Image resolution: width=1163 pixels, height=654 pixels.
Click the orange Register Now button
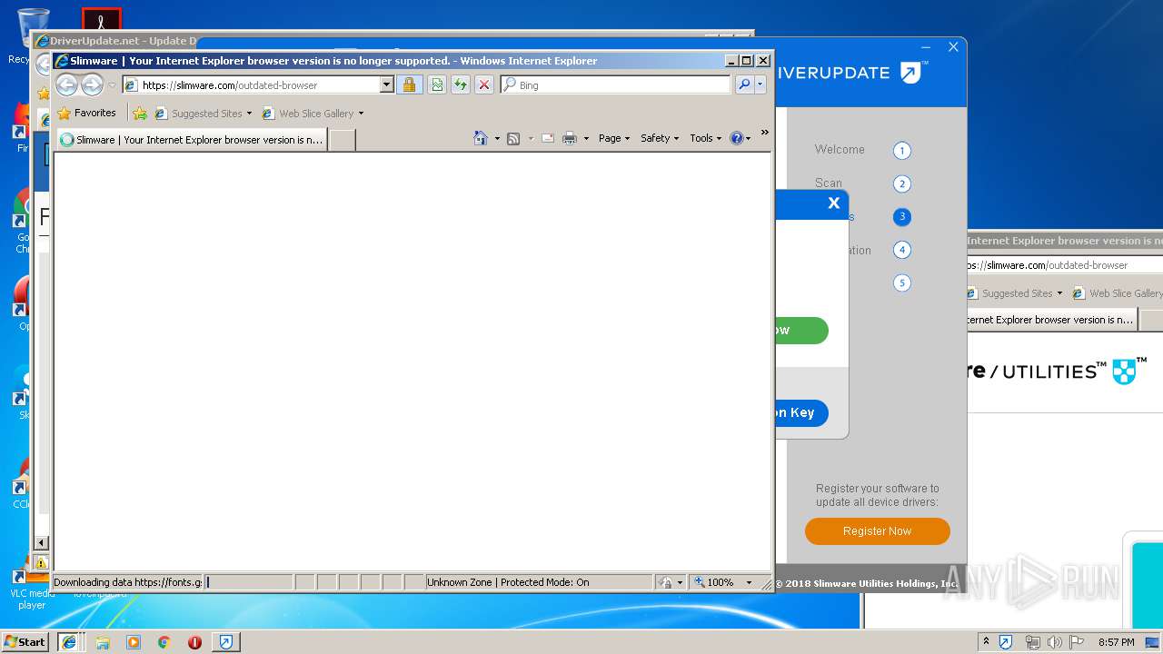[877, 531]
